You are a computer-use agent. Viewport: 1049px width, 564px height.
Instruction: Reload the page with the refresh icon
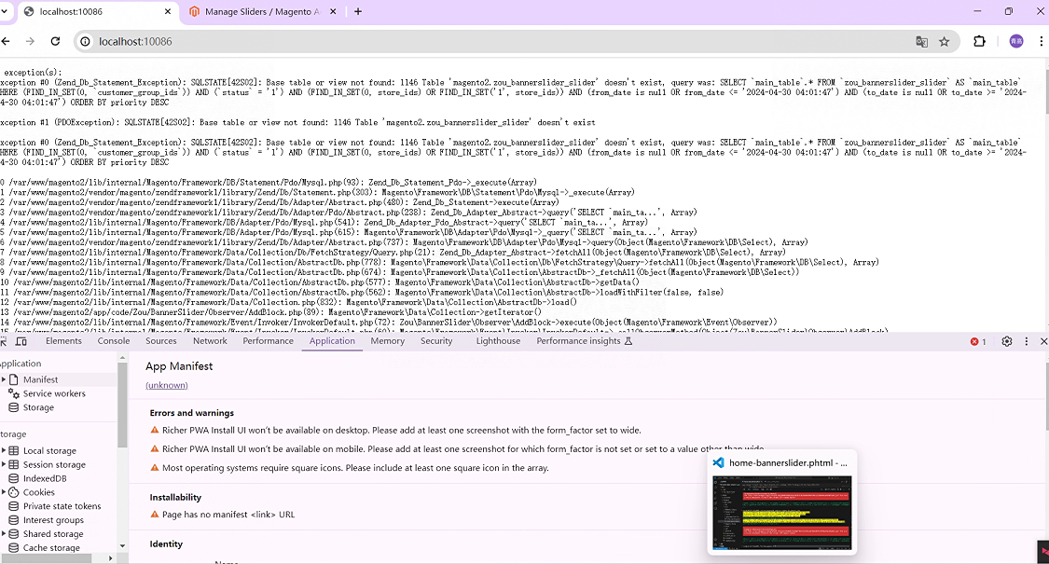click(55, 42)
